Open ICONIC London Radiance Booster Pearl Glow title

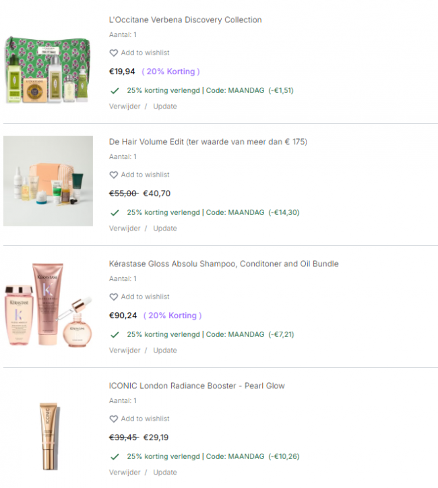click(197, 386)
